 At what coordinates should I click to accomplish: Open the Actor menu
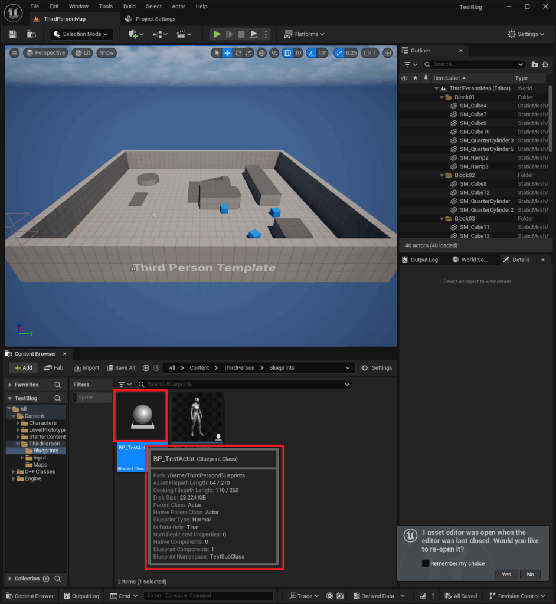[178, 6]
